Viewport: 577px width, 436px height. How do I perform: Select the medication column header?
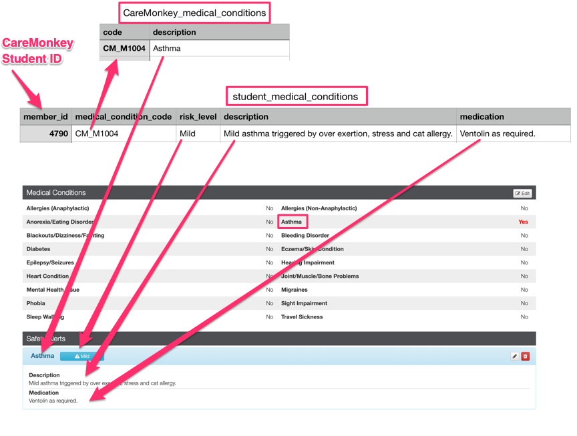[x=514, y=117]
